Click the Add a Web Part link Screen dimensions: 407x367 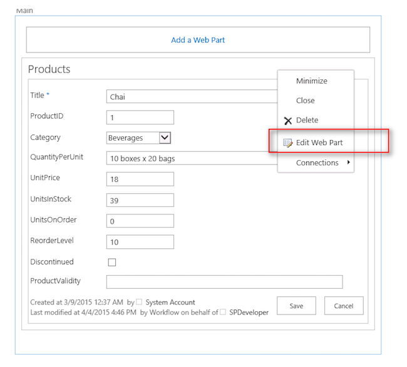(198, 40)
